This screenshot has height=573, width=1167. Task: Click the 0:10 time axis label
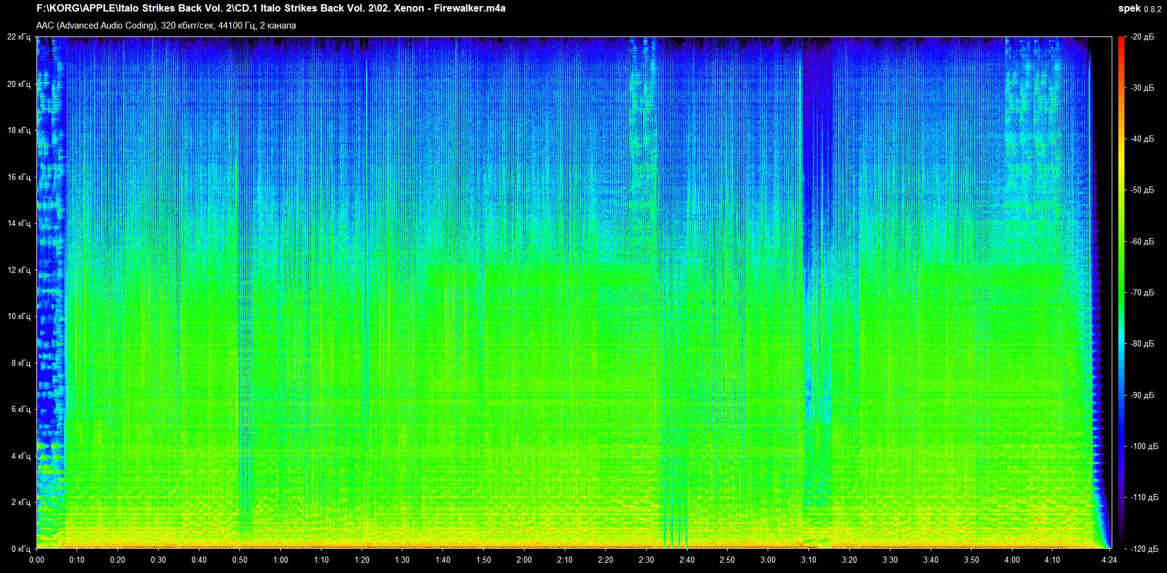[x=77, y=560]
